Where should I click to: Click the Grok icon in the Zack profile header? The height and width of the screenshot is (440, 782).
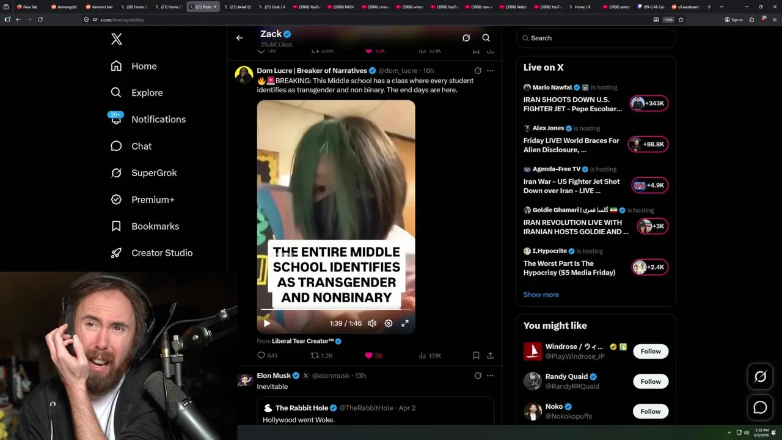(466, 38)
